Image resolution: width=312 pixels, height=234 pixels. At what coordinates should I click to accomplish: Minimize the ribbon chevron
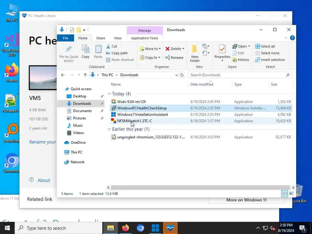[x=286, y=38]
